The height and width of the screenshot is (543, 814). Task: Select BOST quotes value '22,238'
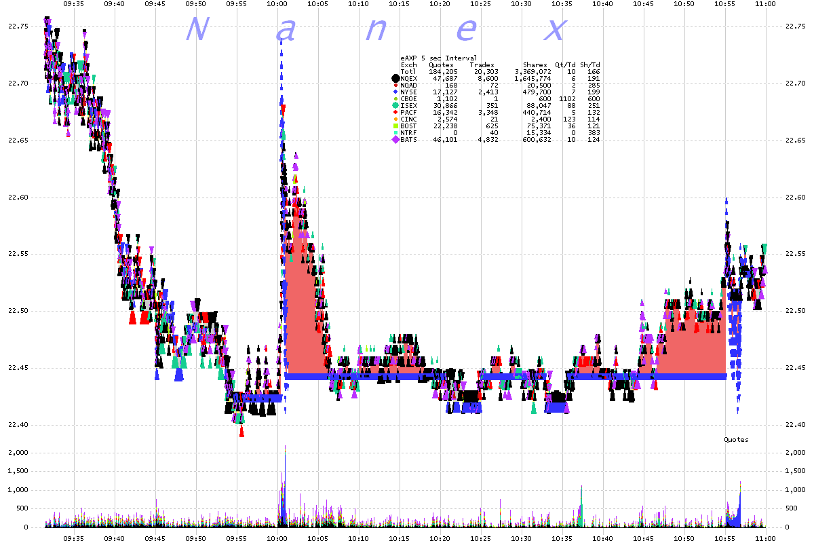445,126
